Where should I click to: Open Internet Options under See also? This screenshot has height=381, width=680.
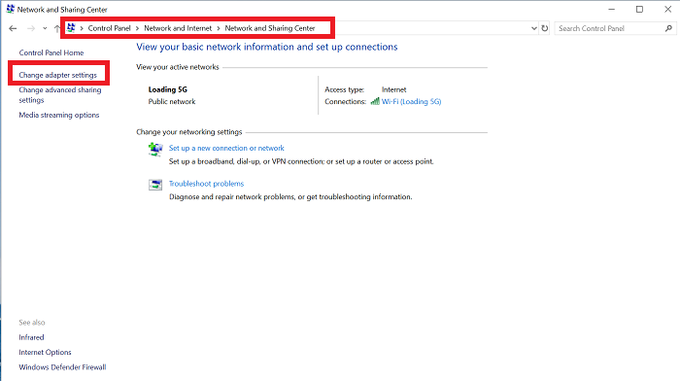pyautogui.click(x=45, y=352)
